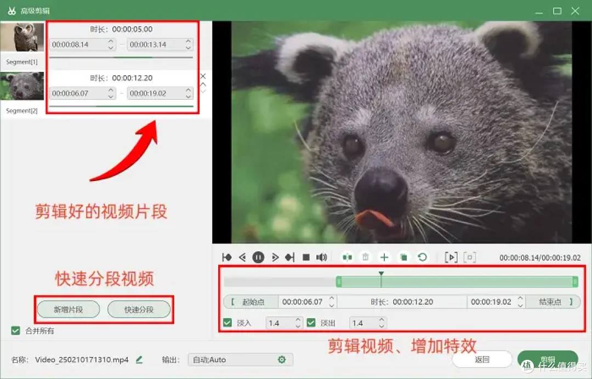Move Segment[2] up in the list

(x=203, y=84)
